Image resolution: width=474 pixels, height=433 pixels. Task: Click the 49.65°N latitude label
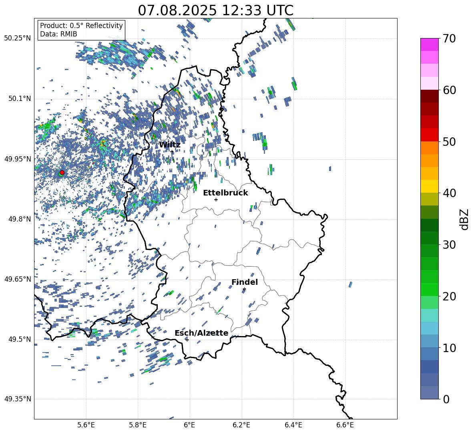18,279
